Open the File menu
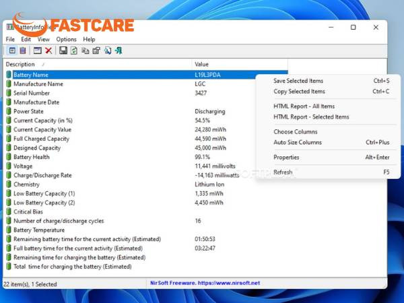 click(10, 40)
